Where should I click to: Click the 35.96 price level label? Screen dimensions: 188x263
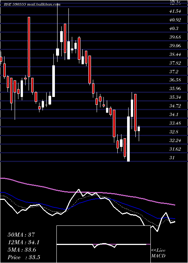pyautogui.click(x=175, y=88)
